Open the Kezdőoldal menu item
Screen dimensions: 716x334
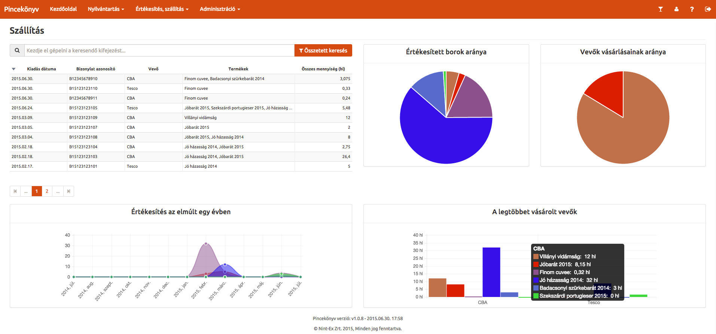[x=63, y=9]
